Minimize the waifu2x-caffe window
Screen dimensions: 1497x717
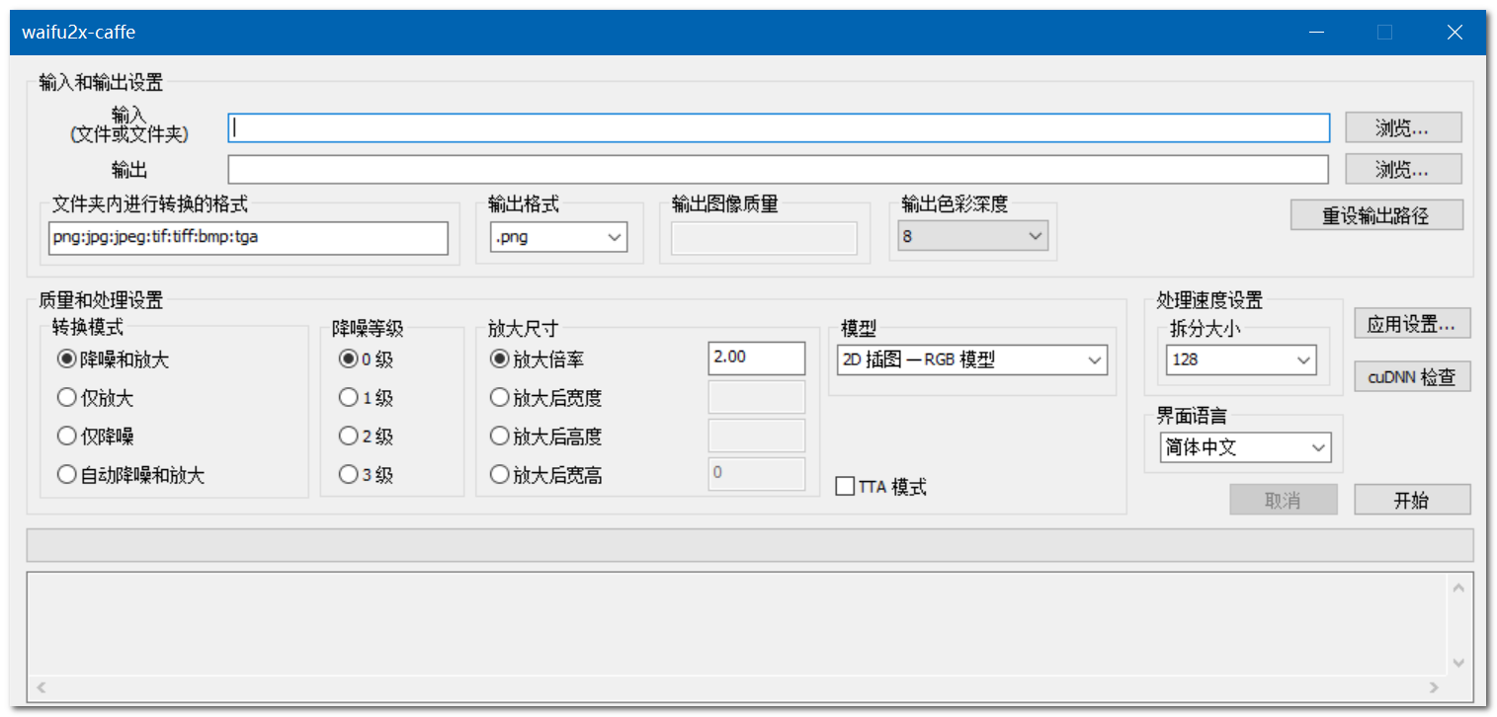coord(1316,33)
